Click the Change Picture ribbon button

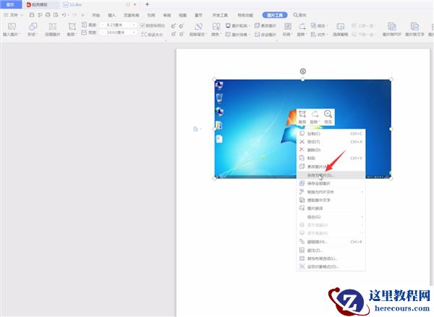pyautogui.click(x=265, y=25)
